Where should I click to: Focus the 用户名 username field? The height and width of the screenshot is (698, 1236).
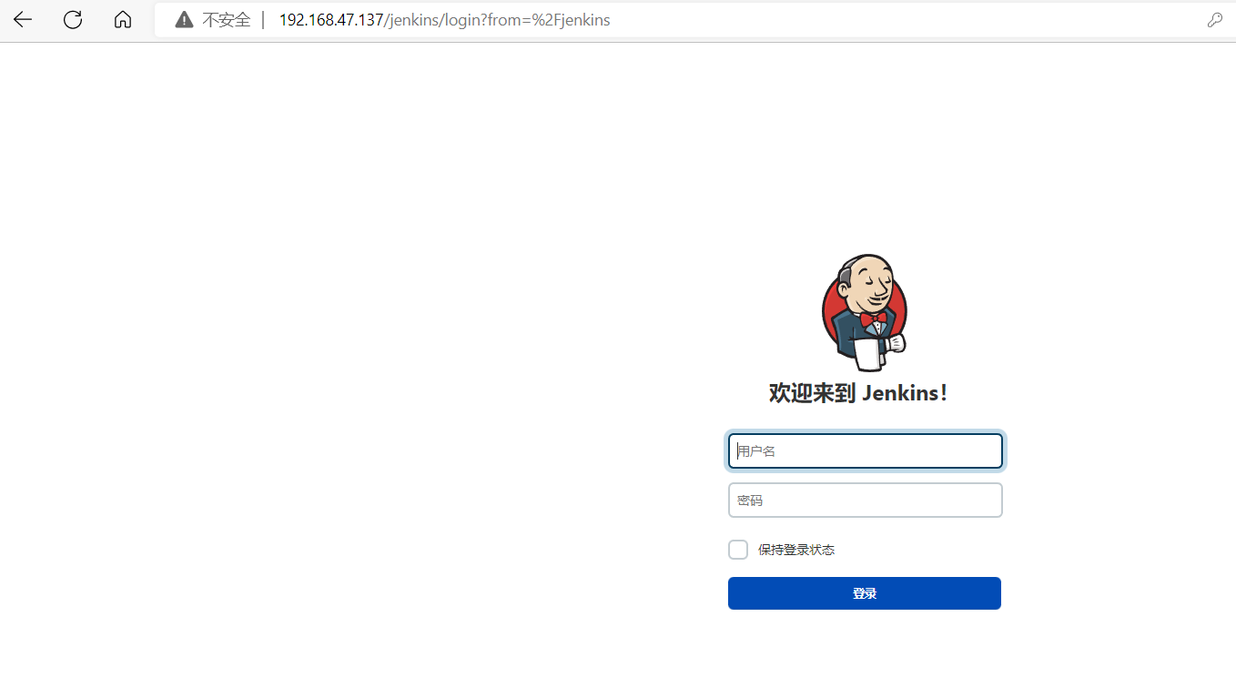(866, 451)
